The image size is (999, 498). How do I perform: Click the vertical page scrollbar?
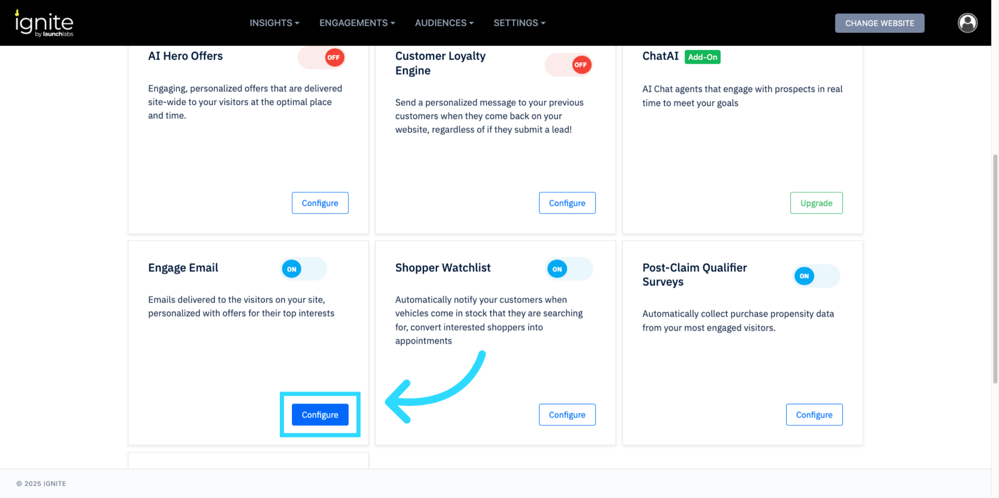pos(995,268)
